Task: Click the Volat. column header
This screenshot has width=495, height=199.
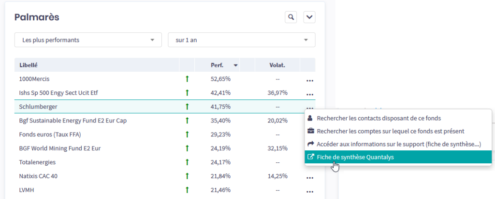Action: click(277, 65)
